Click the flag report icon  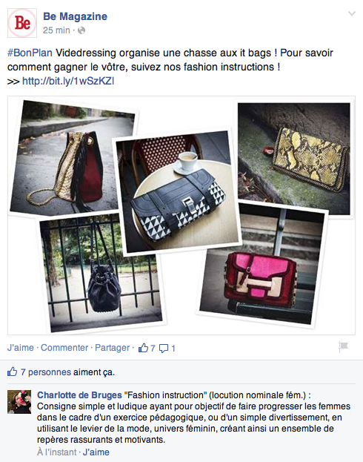point(343,347)
